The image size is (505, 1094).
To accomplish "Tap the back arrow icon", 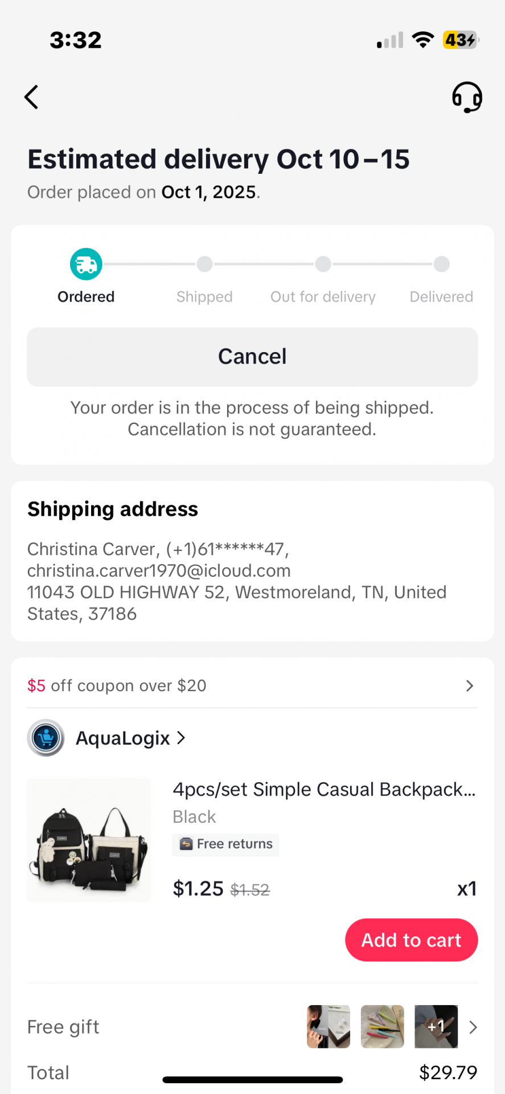I will (x=32, y=97).
